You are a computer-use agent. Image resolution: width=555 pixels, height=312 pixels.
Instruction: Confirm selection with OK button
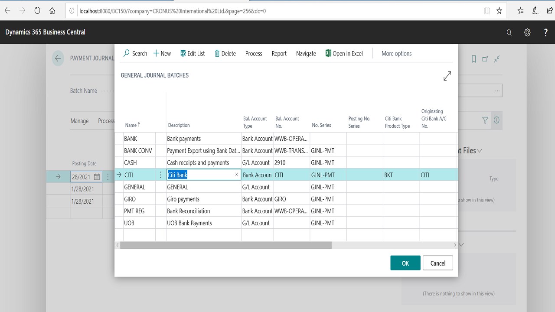[x=405, y=263]
